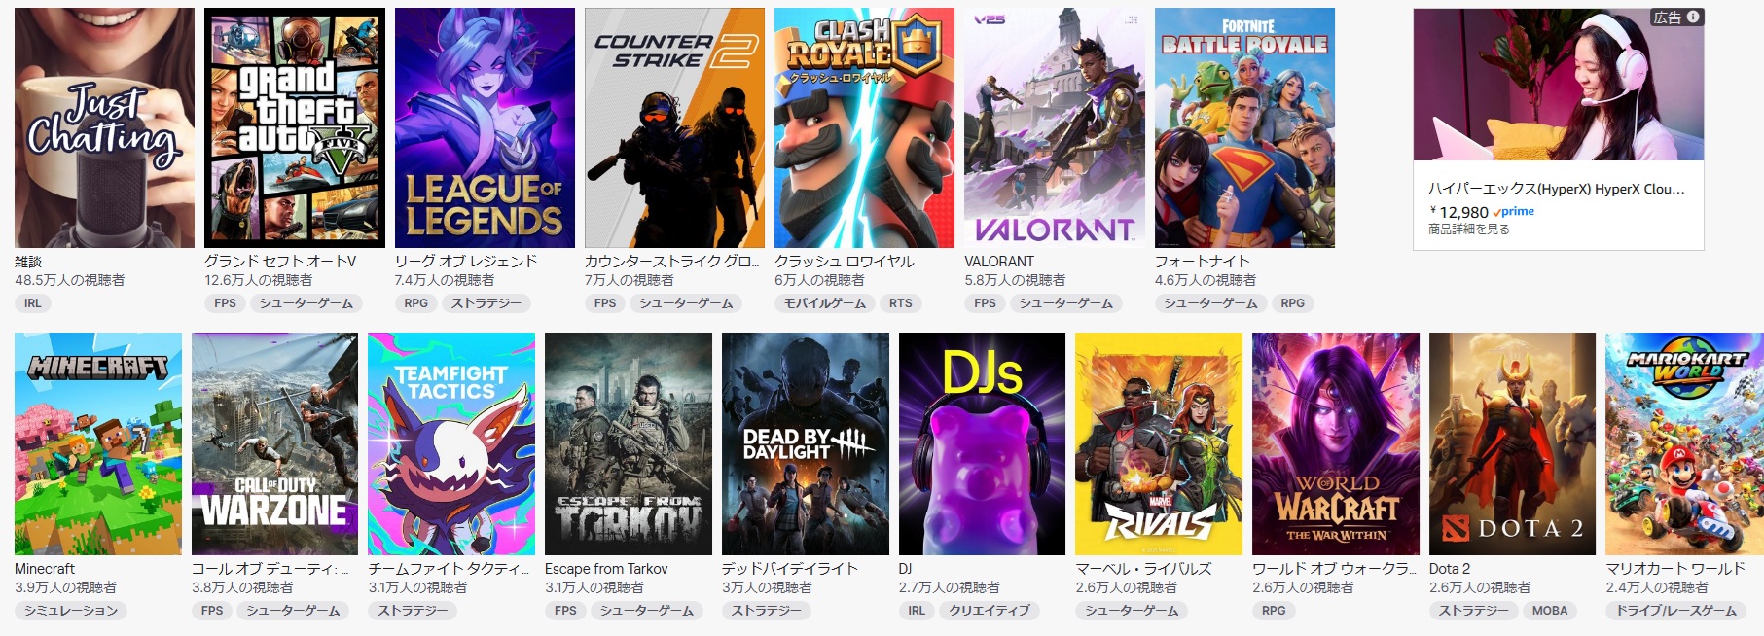
Task: Open 商品詳細を見る in the HyperX ad
Action: (1469, 230)
